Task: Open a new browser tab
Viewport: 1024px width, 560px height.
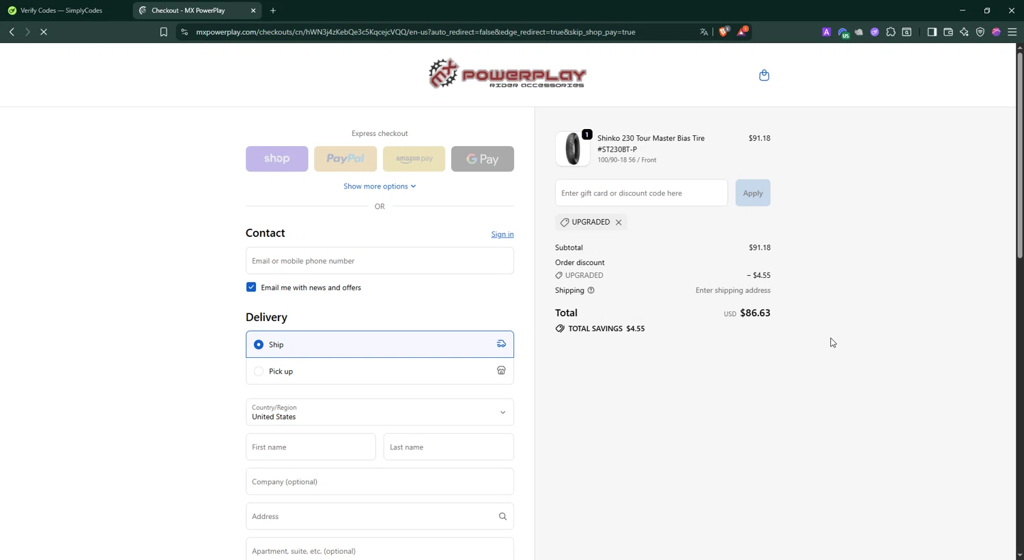Action: 273,10
